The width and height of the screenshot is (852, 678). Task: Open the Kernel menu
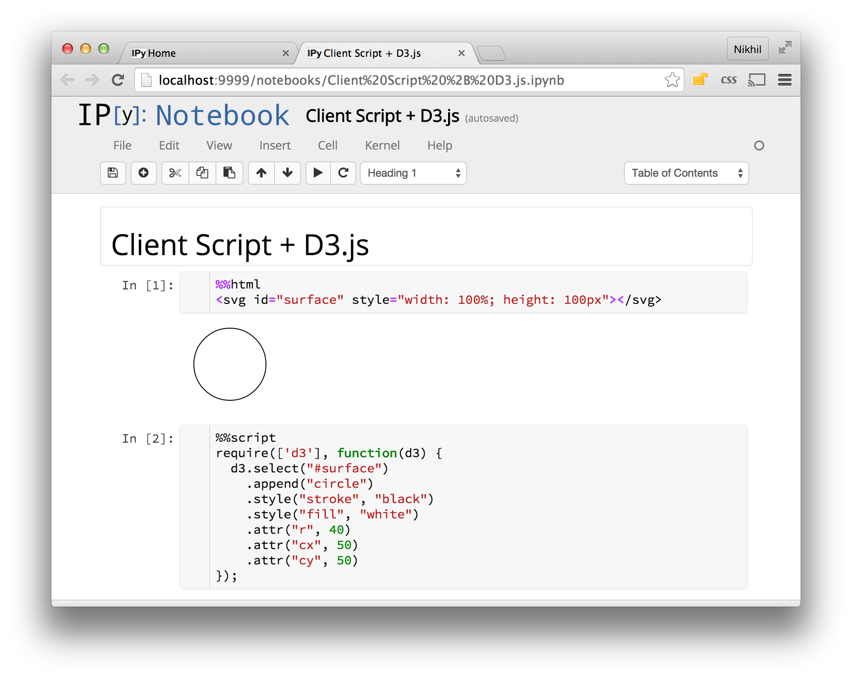tap(382, 146)
